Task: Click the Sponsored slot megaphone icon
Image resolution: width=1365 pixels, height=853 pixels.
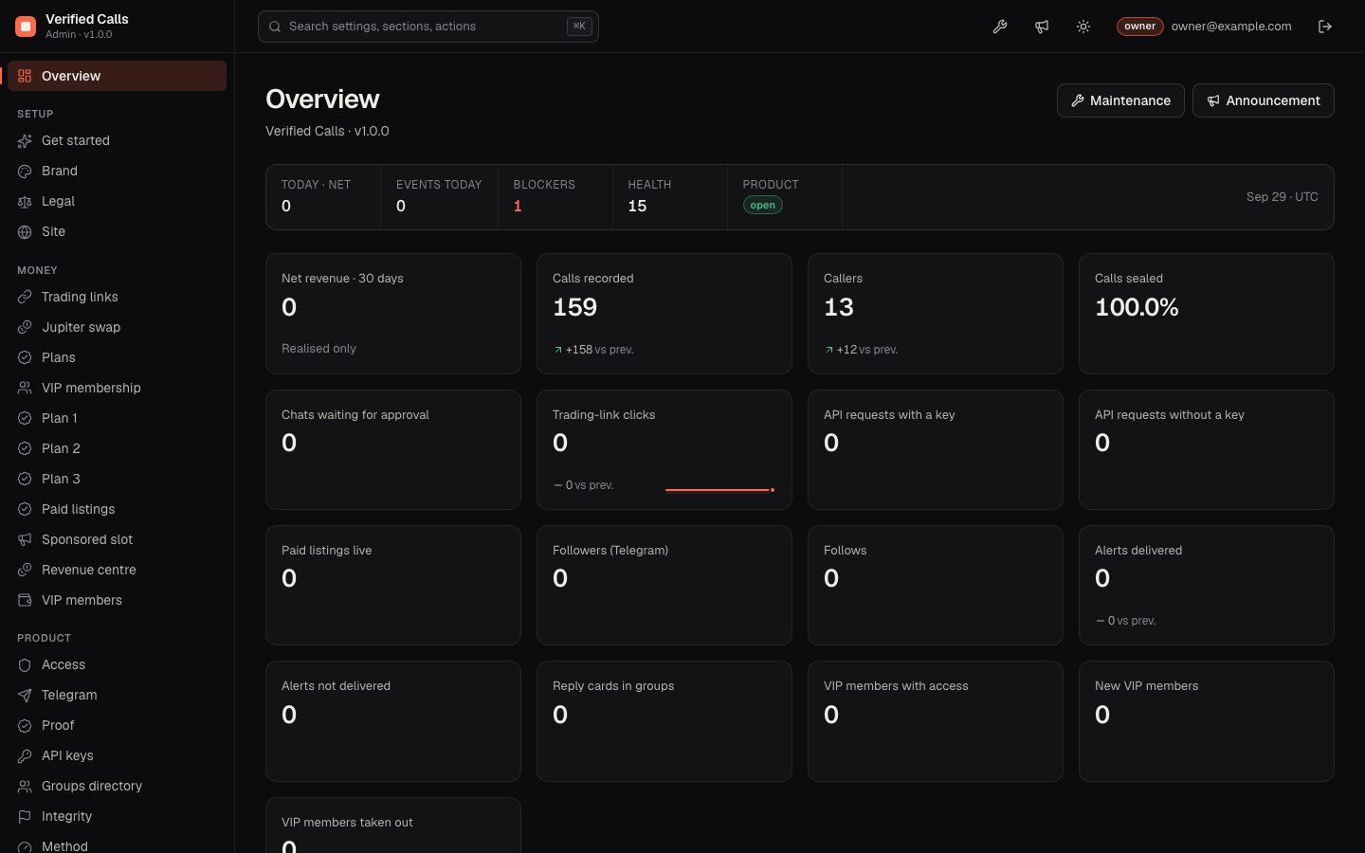Action: coord(25,539)
